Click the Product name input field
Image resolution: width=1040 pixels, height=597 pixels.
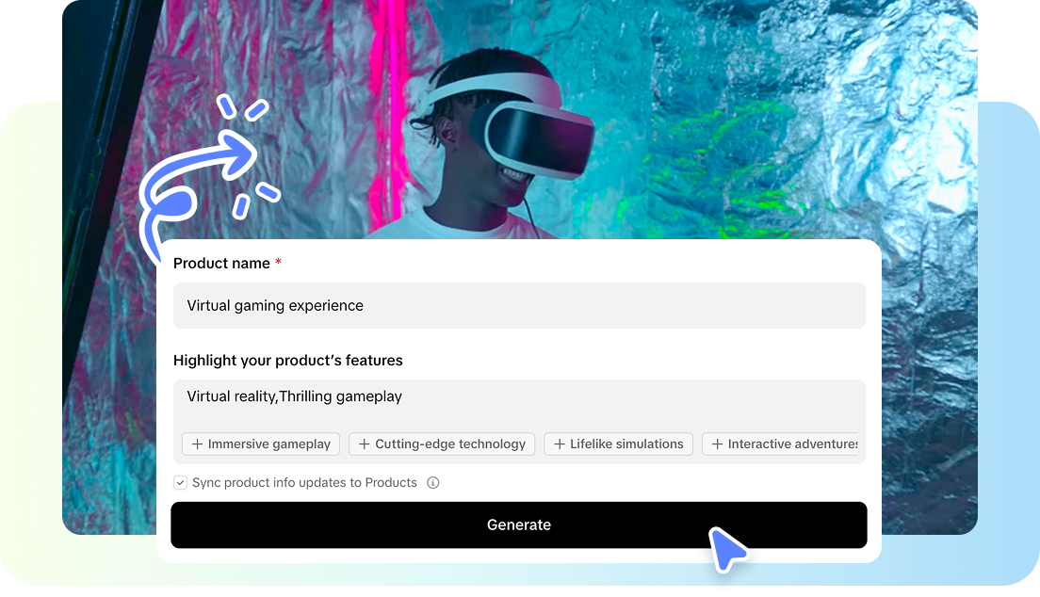pos(518,305)
